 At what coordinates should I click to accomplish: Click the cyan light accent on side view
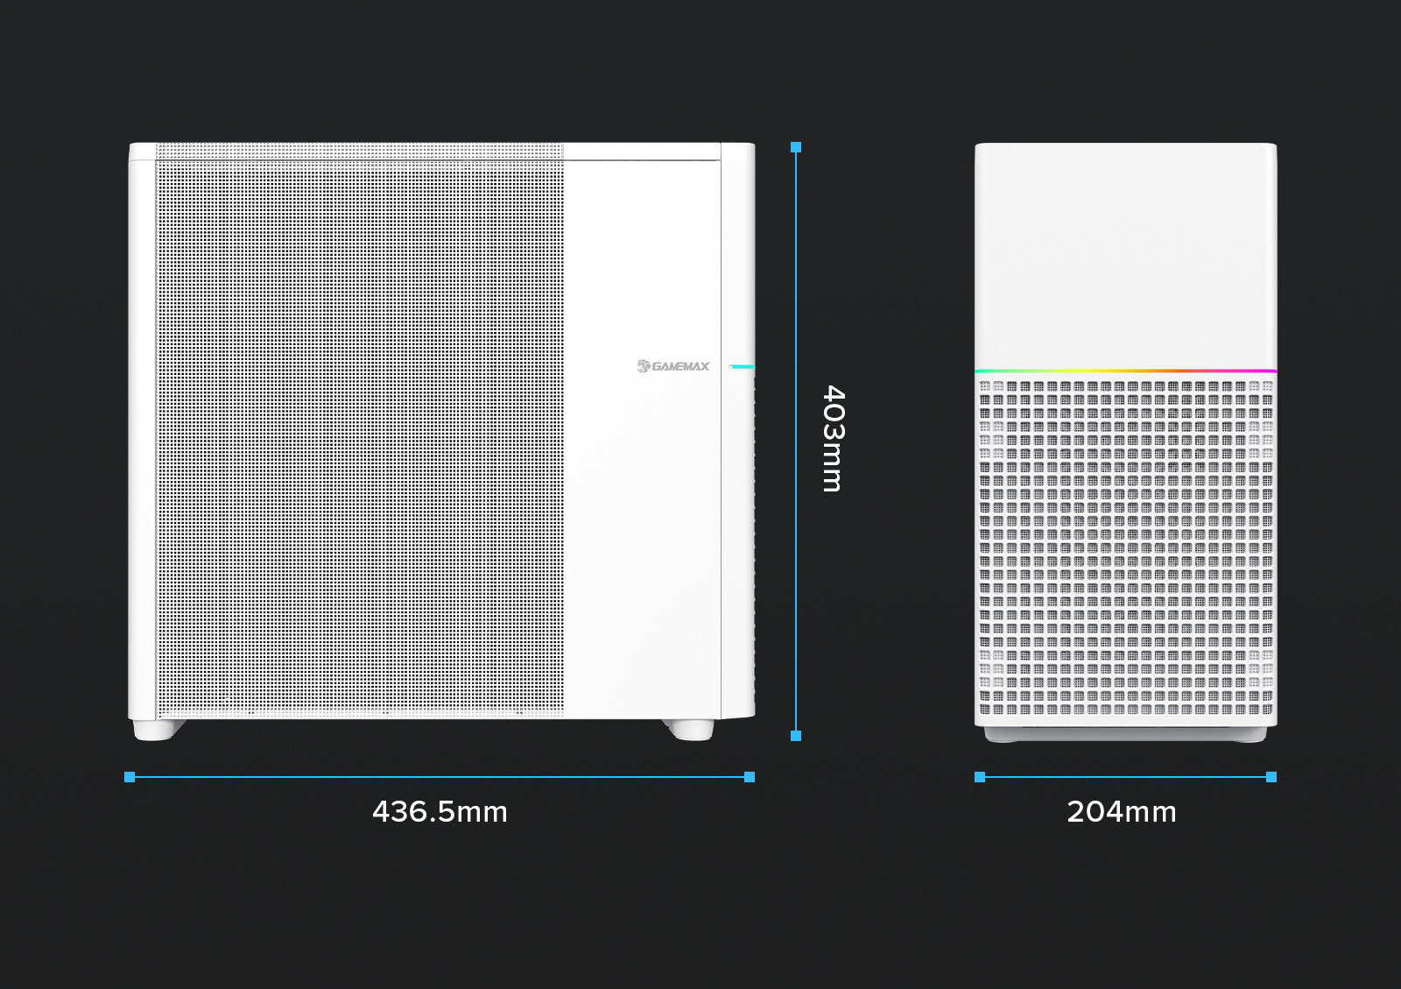tap(741, 368)
